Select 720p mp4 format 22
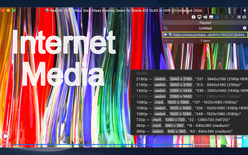Screen dimensions: 248x155 189,120
